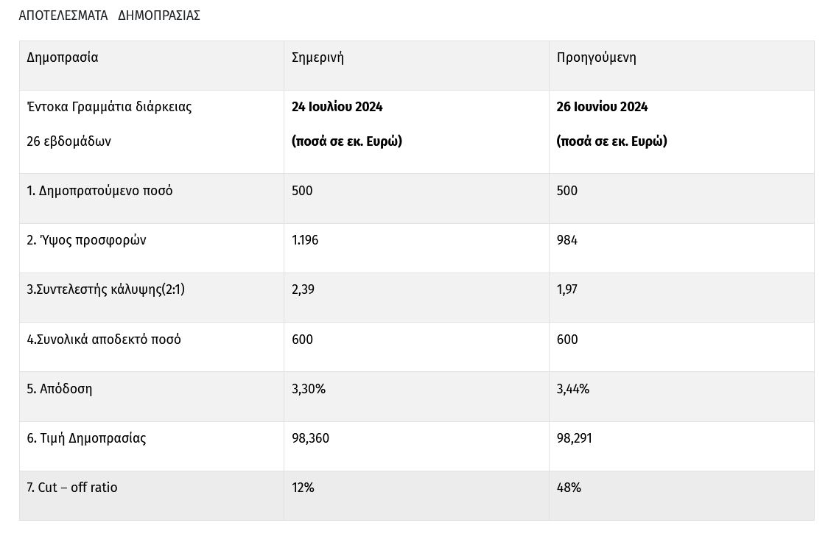Select the 48% cut-off value
The image size is (828, 534).
coord(569,488)
